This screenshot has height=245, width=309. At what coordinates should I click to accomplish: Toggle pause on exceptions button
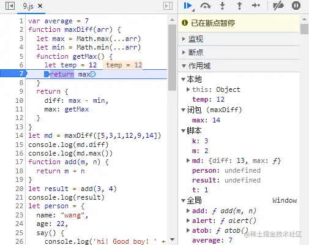296,6
